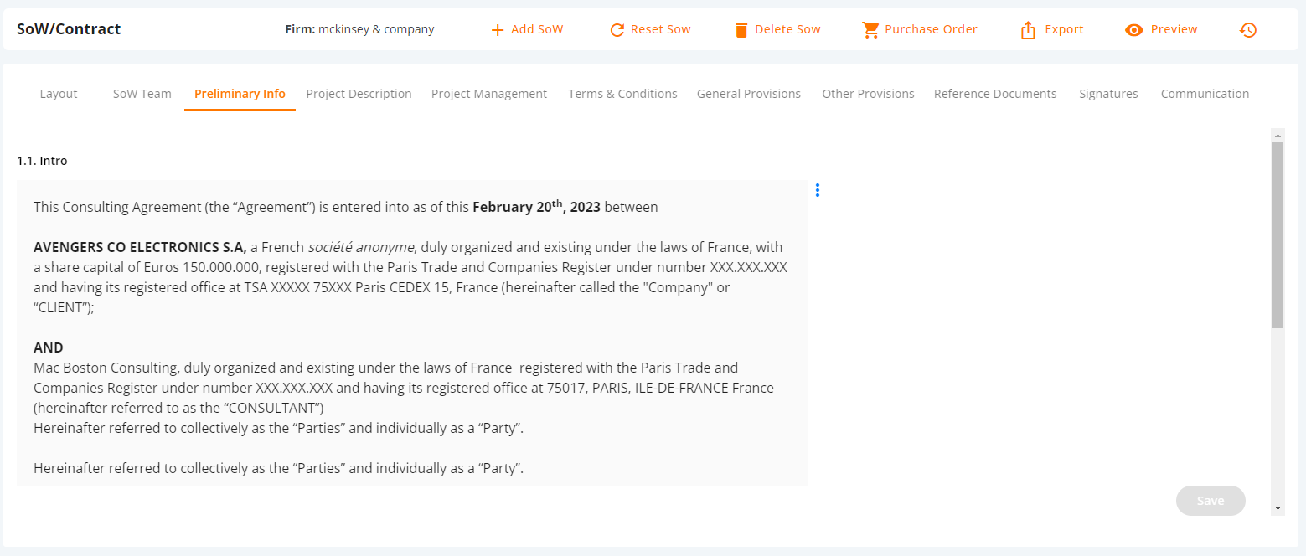Go to the Project Description tab
Image resolution: width=1306 pixels, height=556 pixels.
pyautogui.click(x=359, y=94)
